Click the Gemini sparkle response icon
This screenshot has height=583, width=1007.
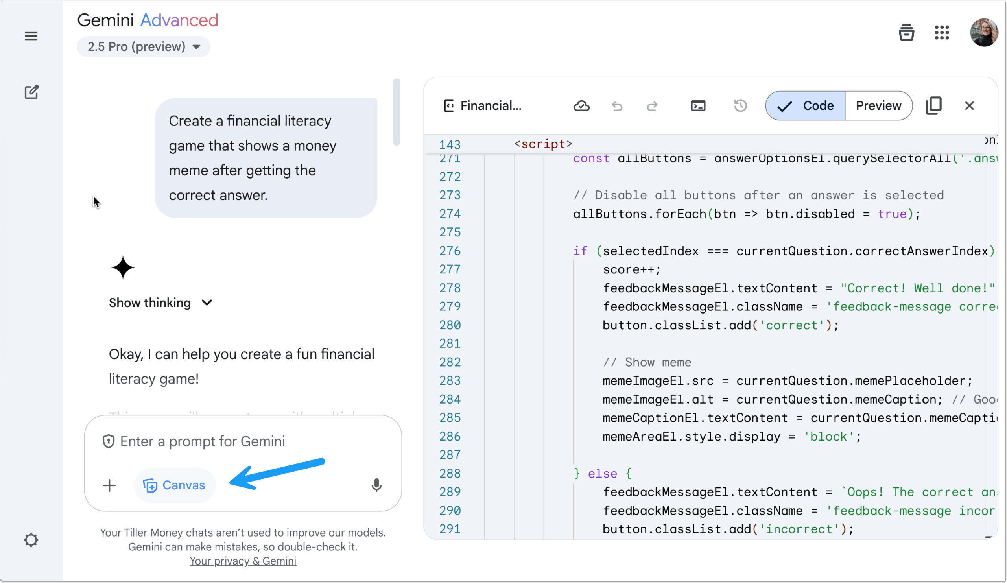click(123, 268)
